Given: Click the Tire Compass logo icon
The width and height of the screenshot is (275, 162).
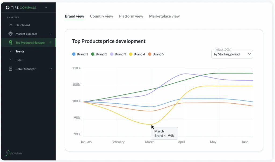Looking at the screenshot, I should click(8, 8).
